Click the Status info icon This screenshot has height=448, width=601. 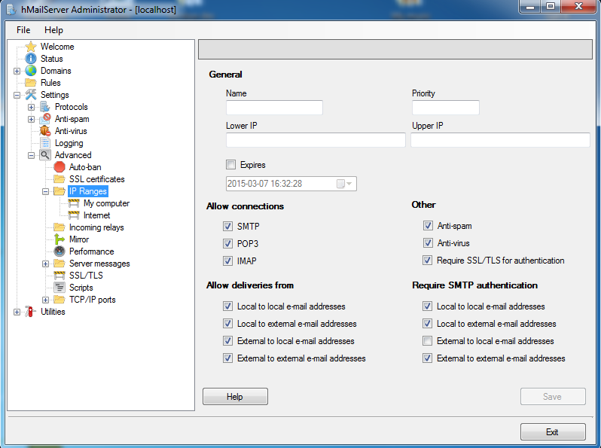pyautogui.click(x=31, y=59)
